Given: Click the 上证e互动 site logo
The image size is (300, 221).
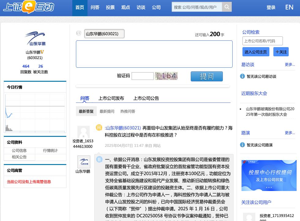Looking at the screenshot, I should click(28, 7).
